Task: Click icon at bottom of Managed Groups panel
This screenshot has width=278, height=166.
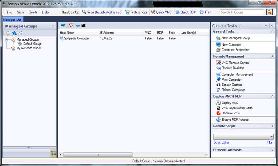Action: (x=53, y=153)
